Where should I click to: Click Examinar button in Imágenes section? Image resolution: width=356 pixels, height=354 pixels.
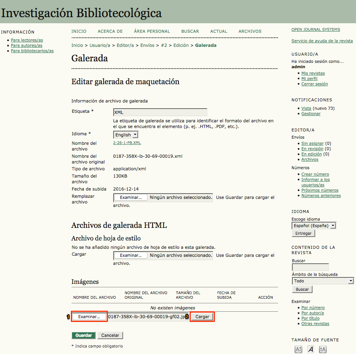(89, 317)
